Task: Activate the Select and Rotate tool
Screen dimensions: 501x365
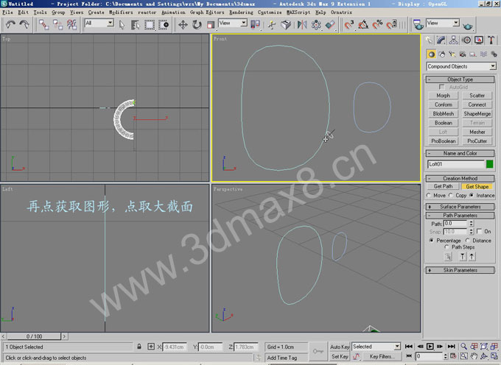Action: pos(197,24)
